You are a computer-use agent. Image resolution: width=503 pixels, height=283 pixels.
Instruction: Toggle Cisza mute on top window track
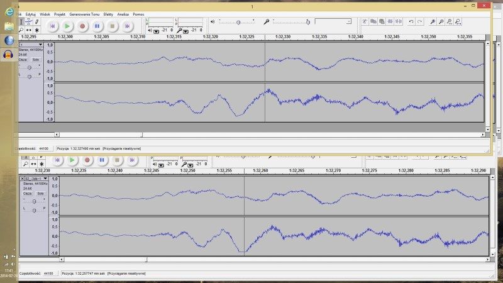click(23, 60)
